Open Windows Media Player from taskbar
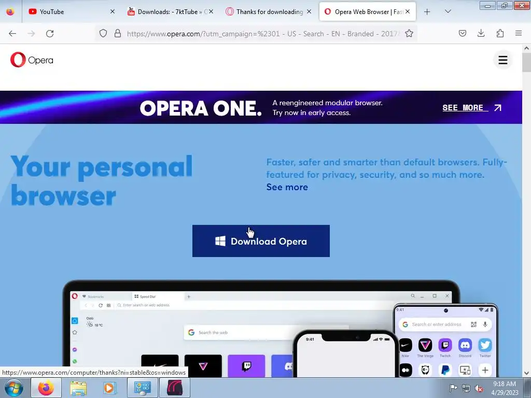 (x=109, y=388)
